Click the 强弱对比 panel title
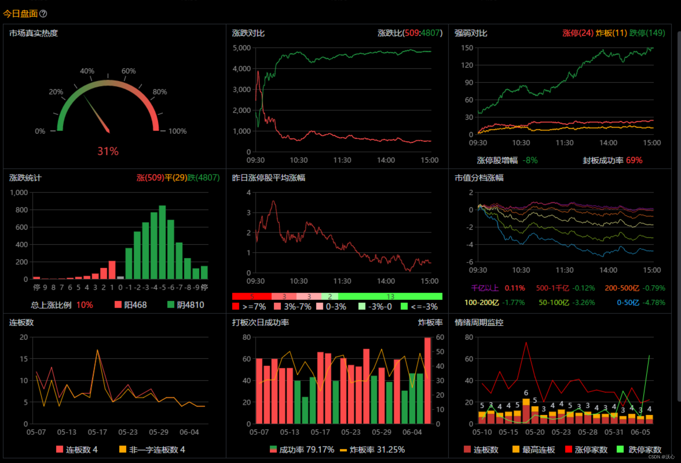 tap(471, 33)
